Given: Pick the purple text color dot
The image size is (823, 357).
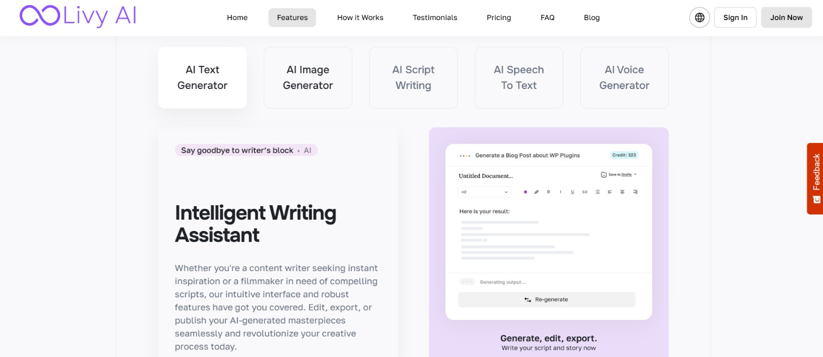Looking at the screenshot, I should pyautogui.click(x=525, y=192).
